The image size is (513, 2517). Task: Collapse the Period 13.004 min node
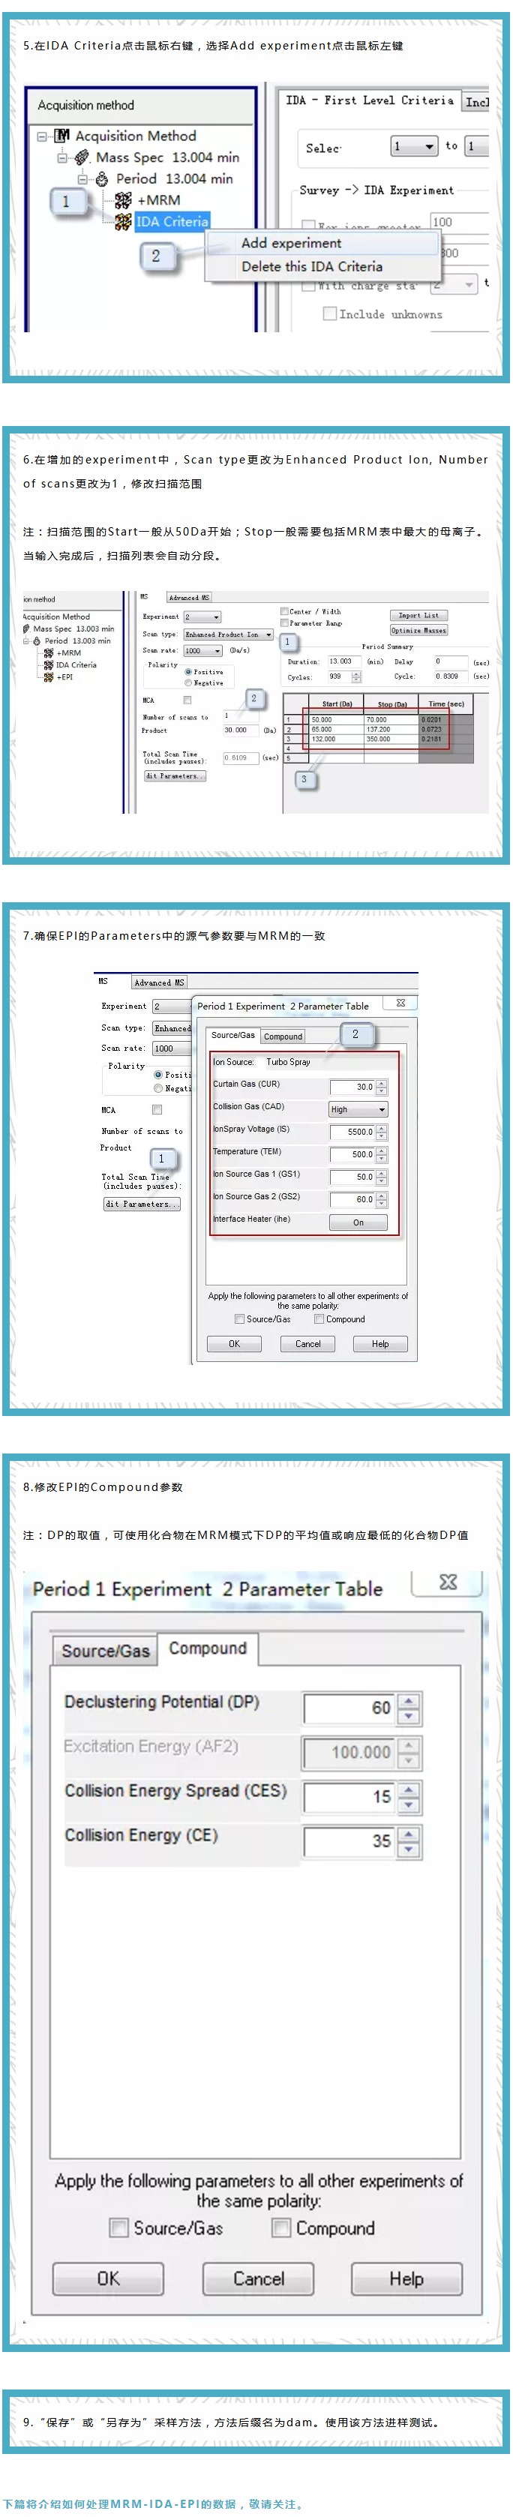[x=83, y=180]
